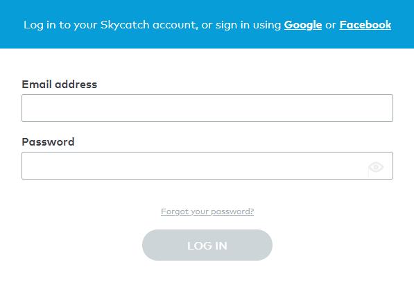
Task: Click the Email address label
Action: [60, 85]
